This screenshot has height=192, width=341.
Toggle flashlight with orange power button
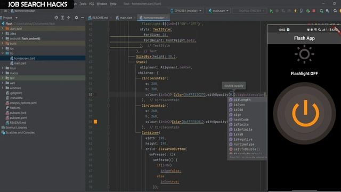tap(305, 113)
